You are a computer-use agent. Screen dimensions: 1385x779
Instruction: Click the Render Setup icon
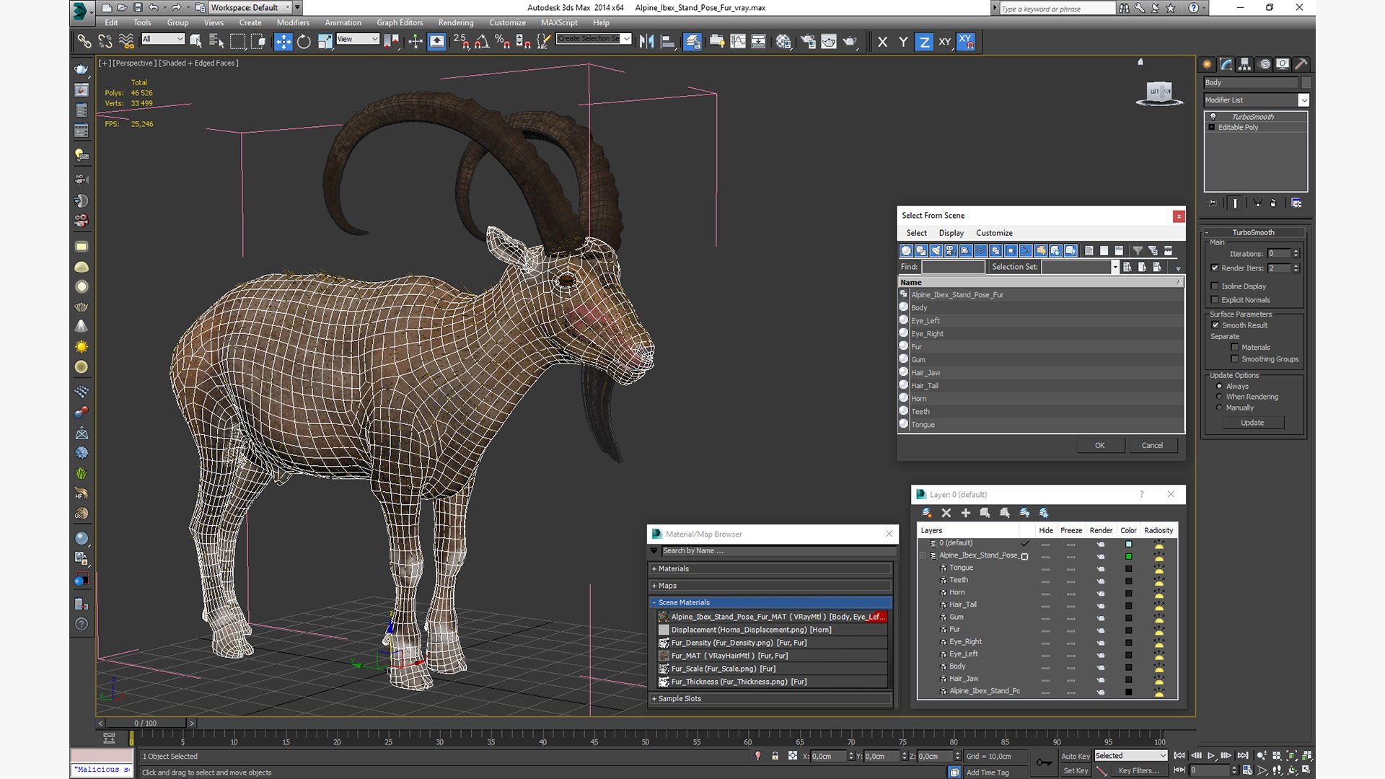[809, 42]
